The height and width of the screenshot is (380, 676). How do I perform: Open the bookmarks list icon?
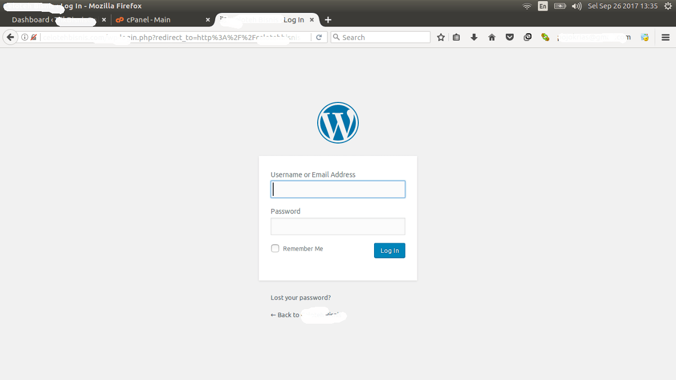click(456, 37)
